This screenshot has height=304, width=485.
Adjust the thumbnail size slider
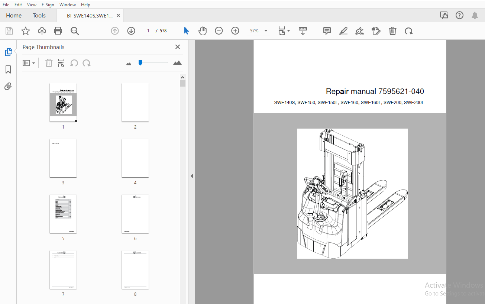[x=140, y=62]
